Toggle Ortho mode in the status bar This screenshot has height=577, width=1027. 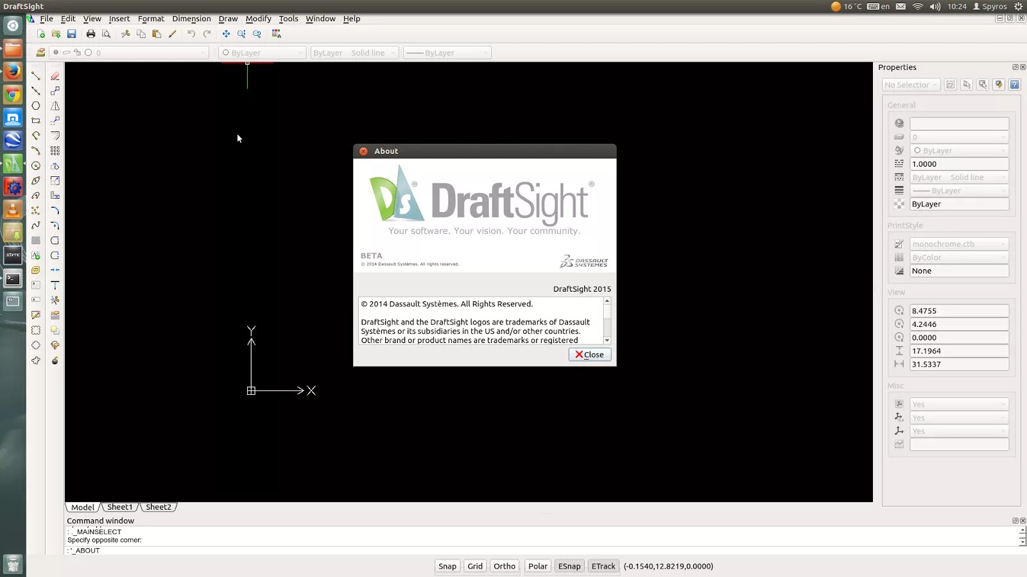(505, 566)
